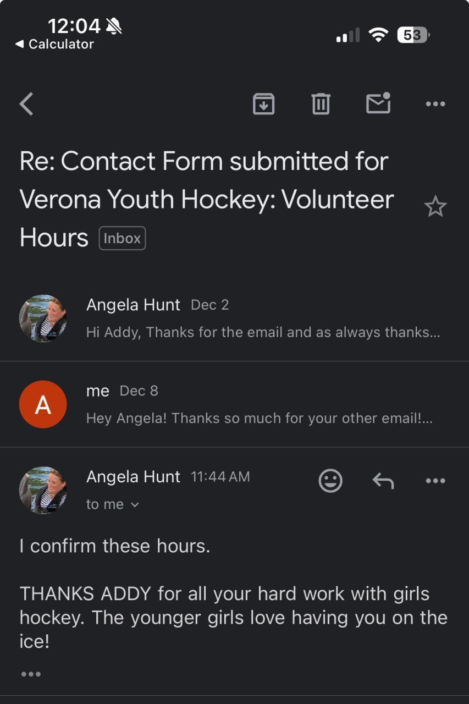Viewport: 469px width, 704px height.
Task: Tap sender name on the 11:44 AM message
Action: [133, 477]
